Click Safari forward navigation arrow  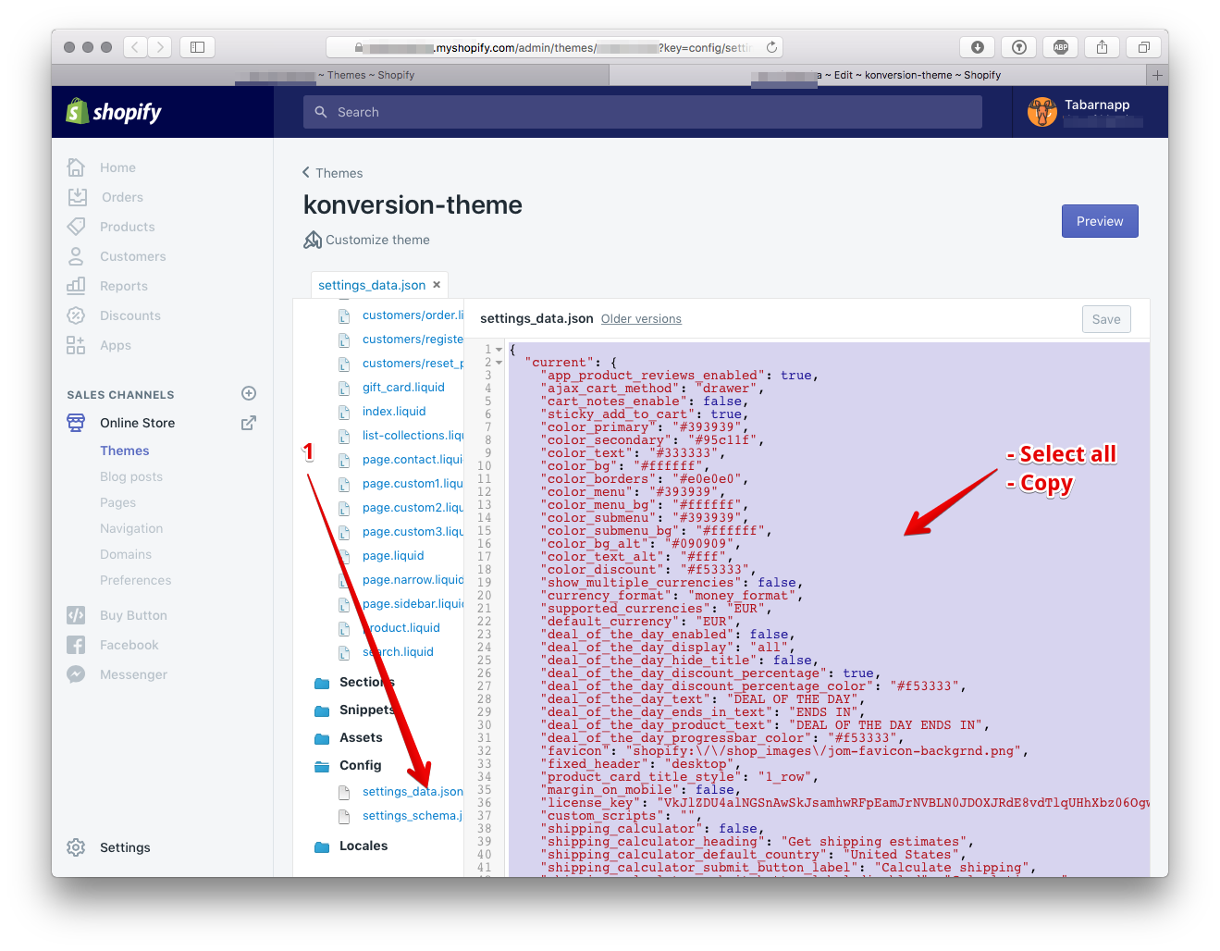(160, 46)
